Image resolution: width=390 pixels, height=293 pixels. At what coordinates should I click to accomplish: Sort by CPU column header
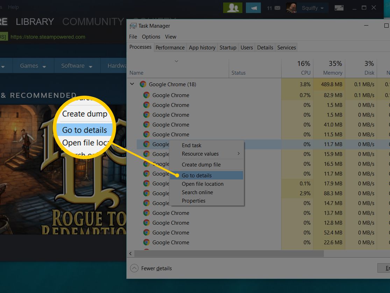(x=297, y=68)
